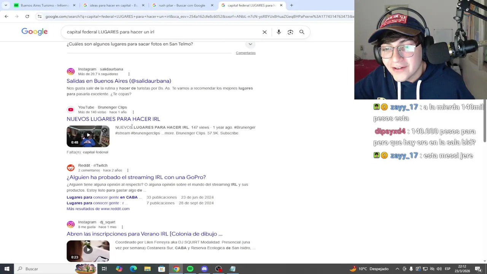Open the 10°C Despejado weather widget
Image resolution: width=487 pixels, height=274 pixels.
tap(369, 269)
